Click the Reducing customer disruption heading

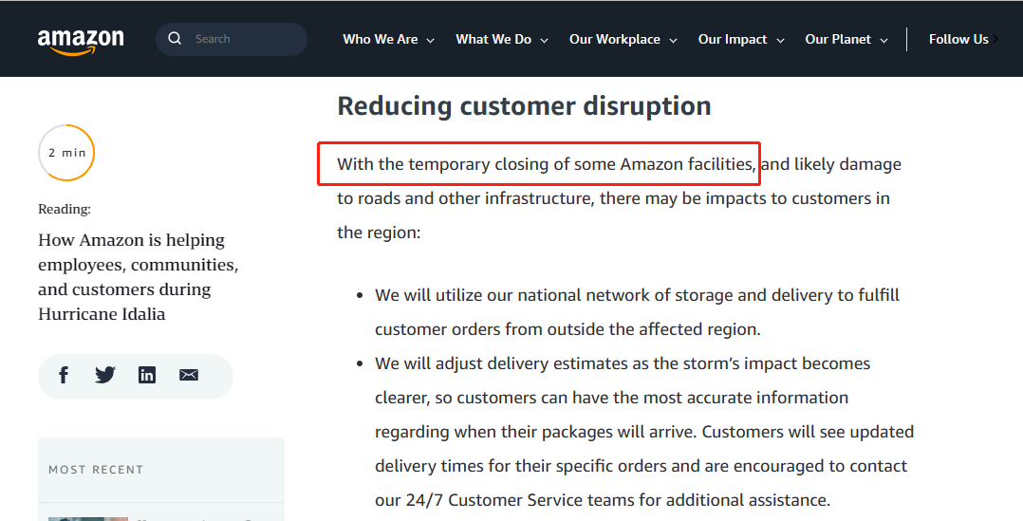coord(524,105)
